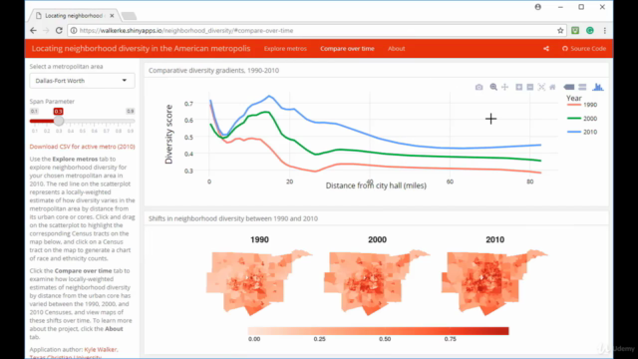The height and width of the screenshot is (359, 638).
Task: Click the 'Span Parameter' label
Action: click(52, 102)
